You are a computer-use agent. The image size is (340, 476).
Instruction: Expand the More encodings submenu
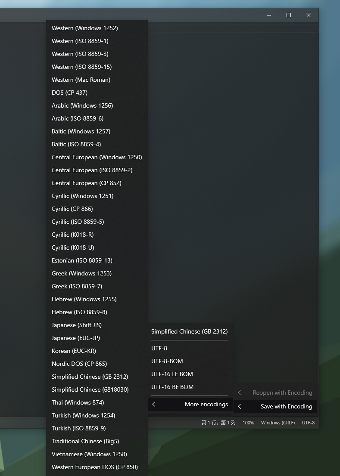190,405
